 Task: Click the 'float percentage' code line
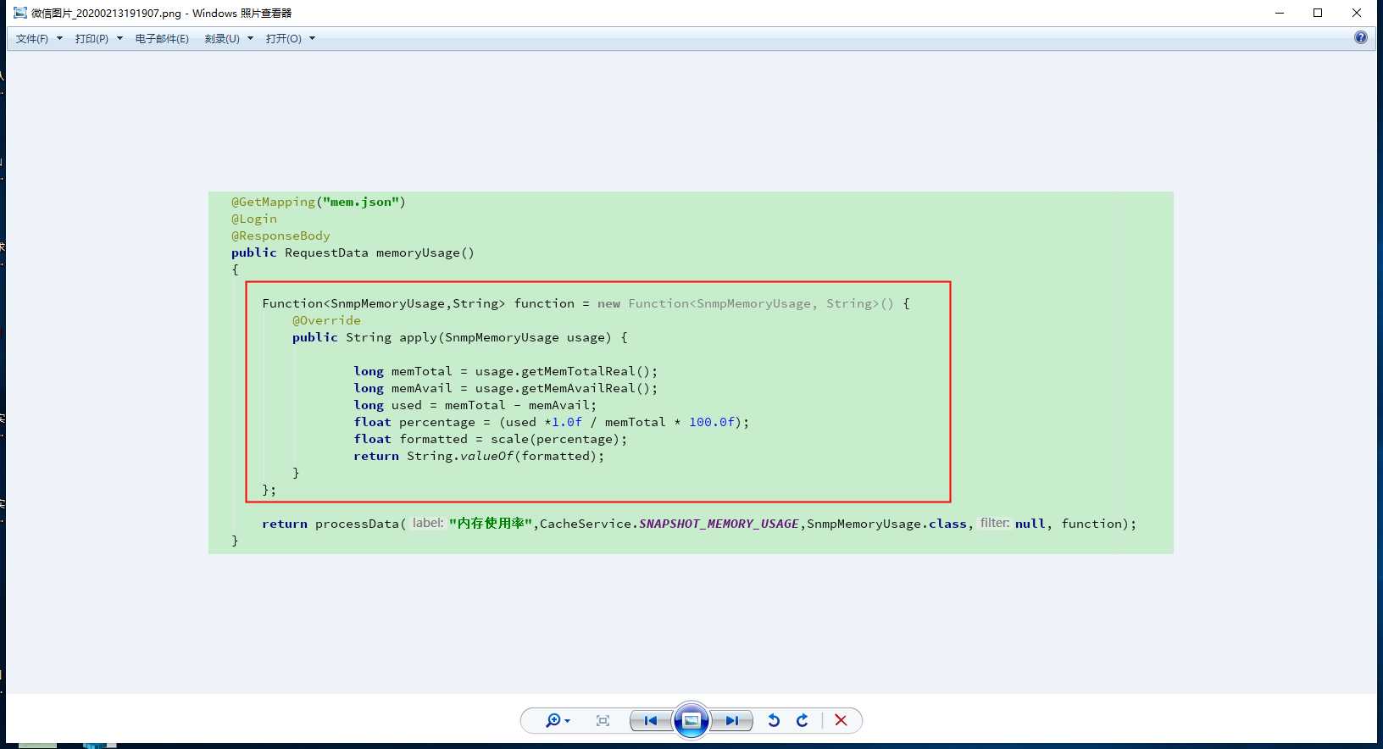click(x=551, y=422)
